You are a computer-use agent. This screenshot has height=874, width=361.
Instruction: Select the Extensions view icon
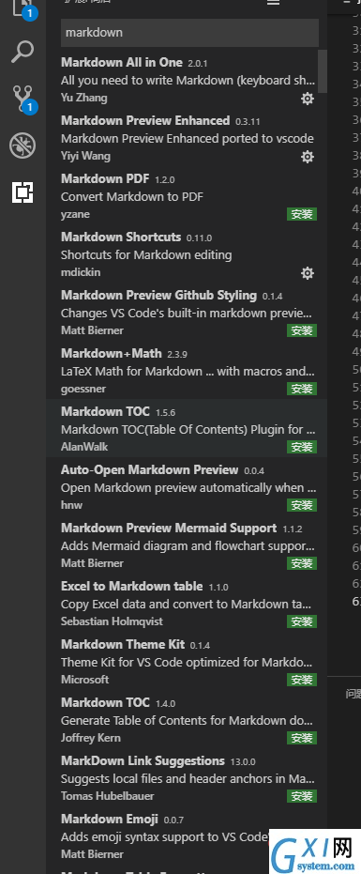tap(23, 192)
